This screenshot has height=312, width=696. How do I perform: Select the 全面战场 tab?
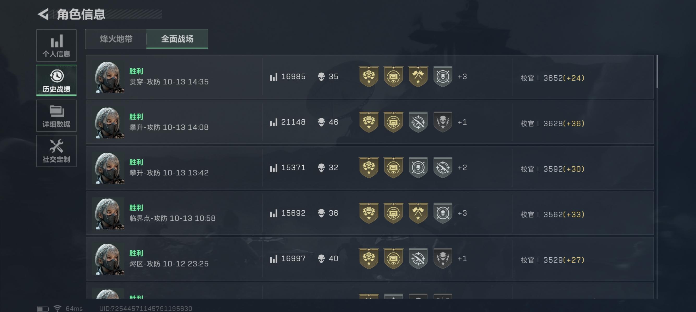pyautogui.click(x=177, y=39)
